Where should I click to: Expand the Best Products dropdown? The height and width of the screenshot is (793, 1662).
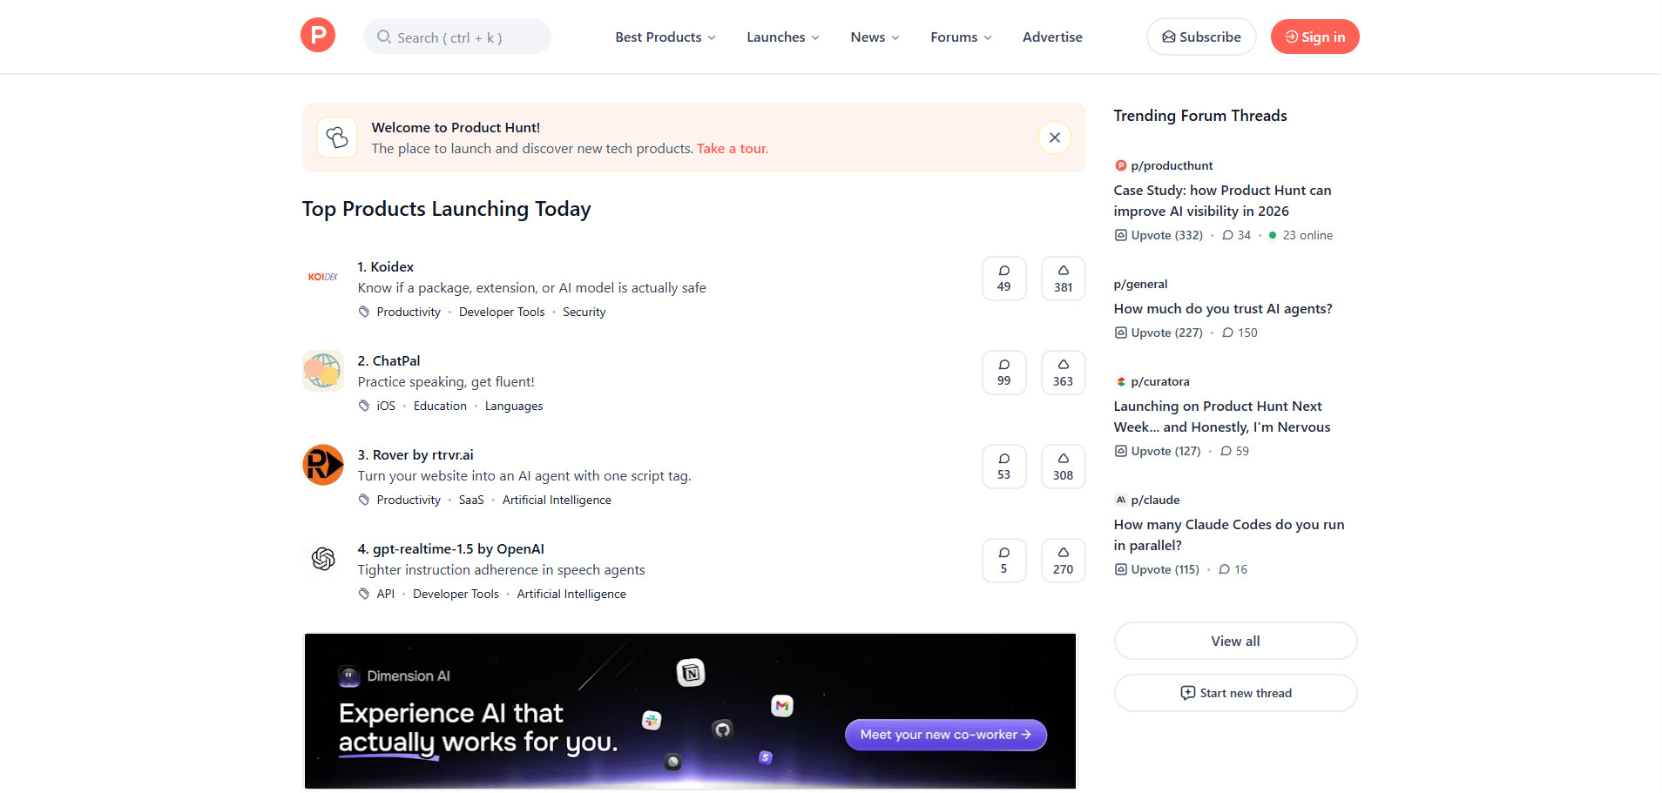(665, 37)
